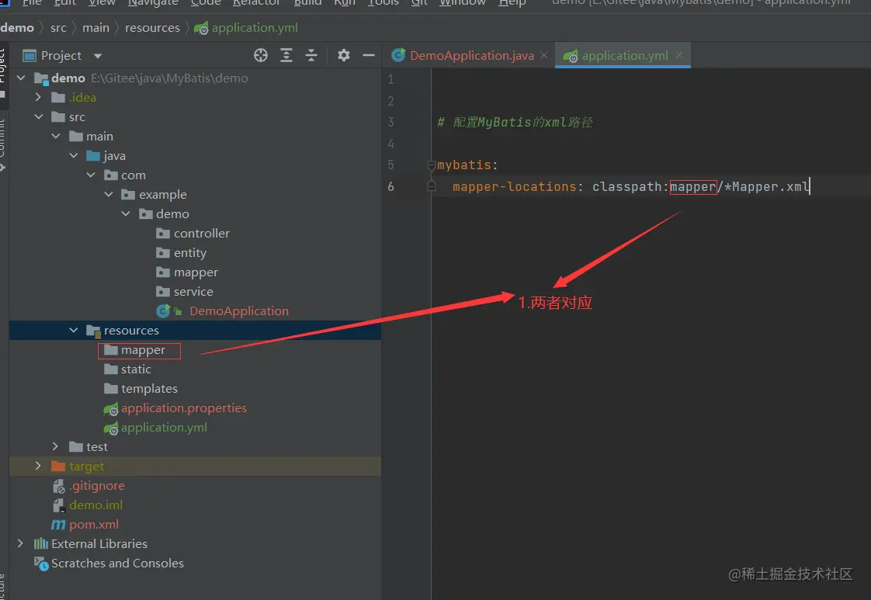The height and width of the screenshot is (600, 871).
Task: Expand External Libraries node
Action: tap(20, 543)
